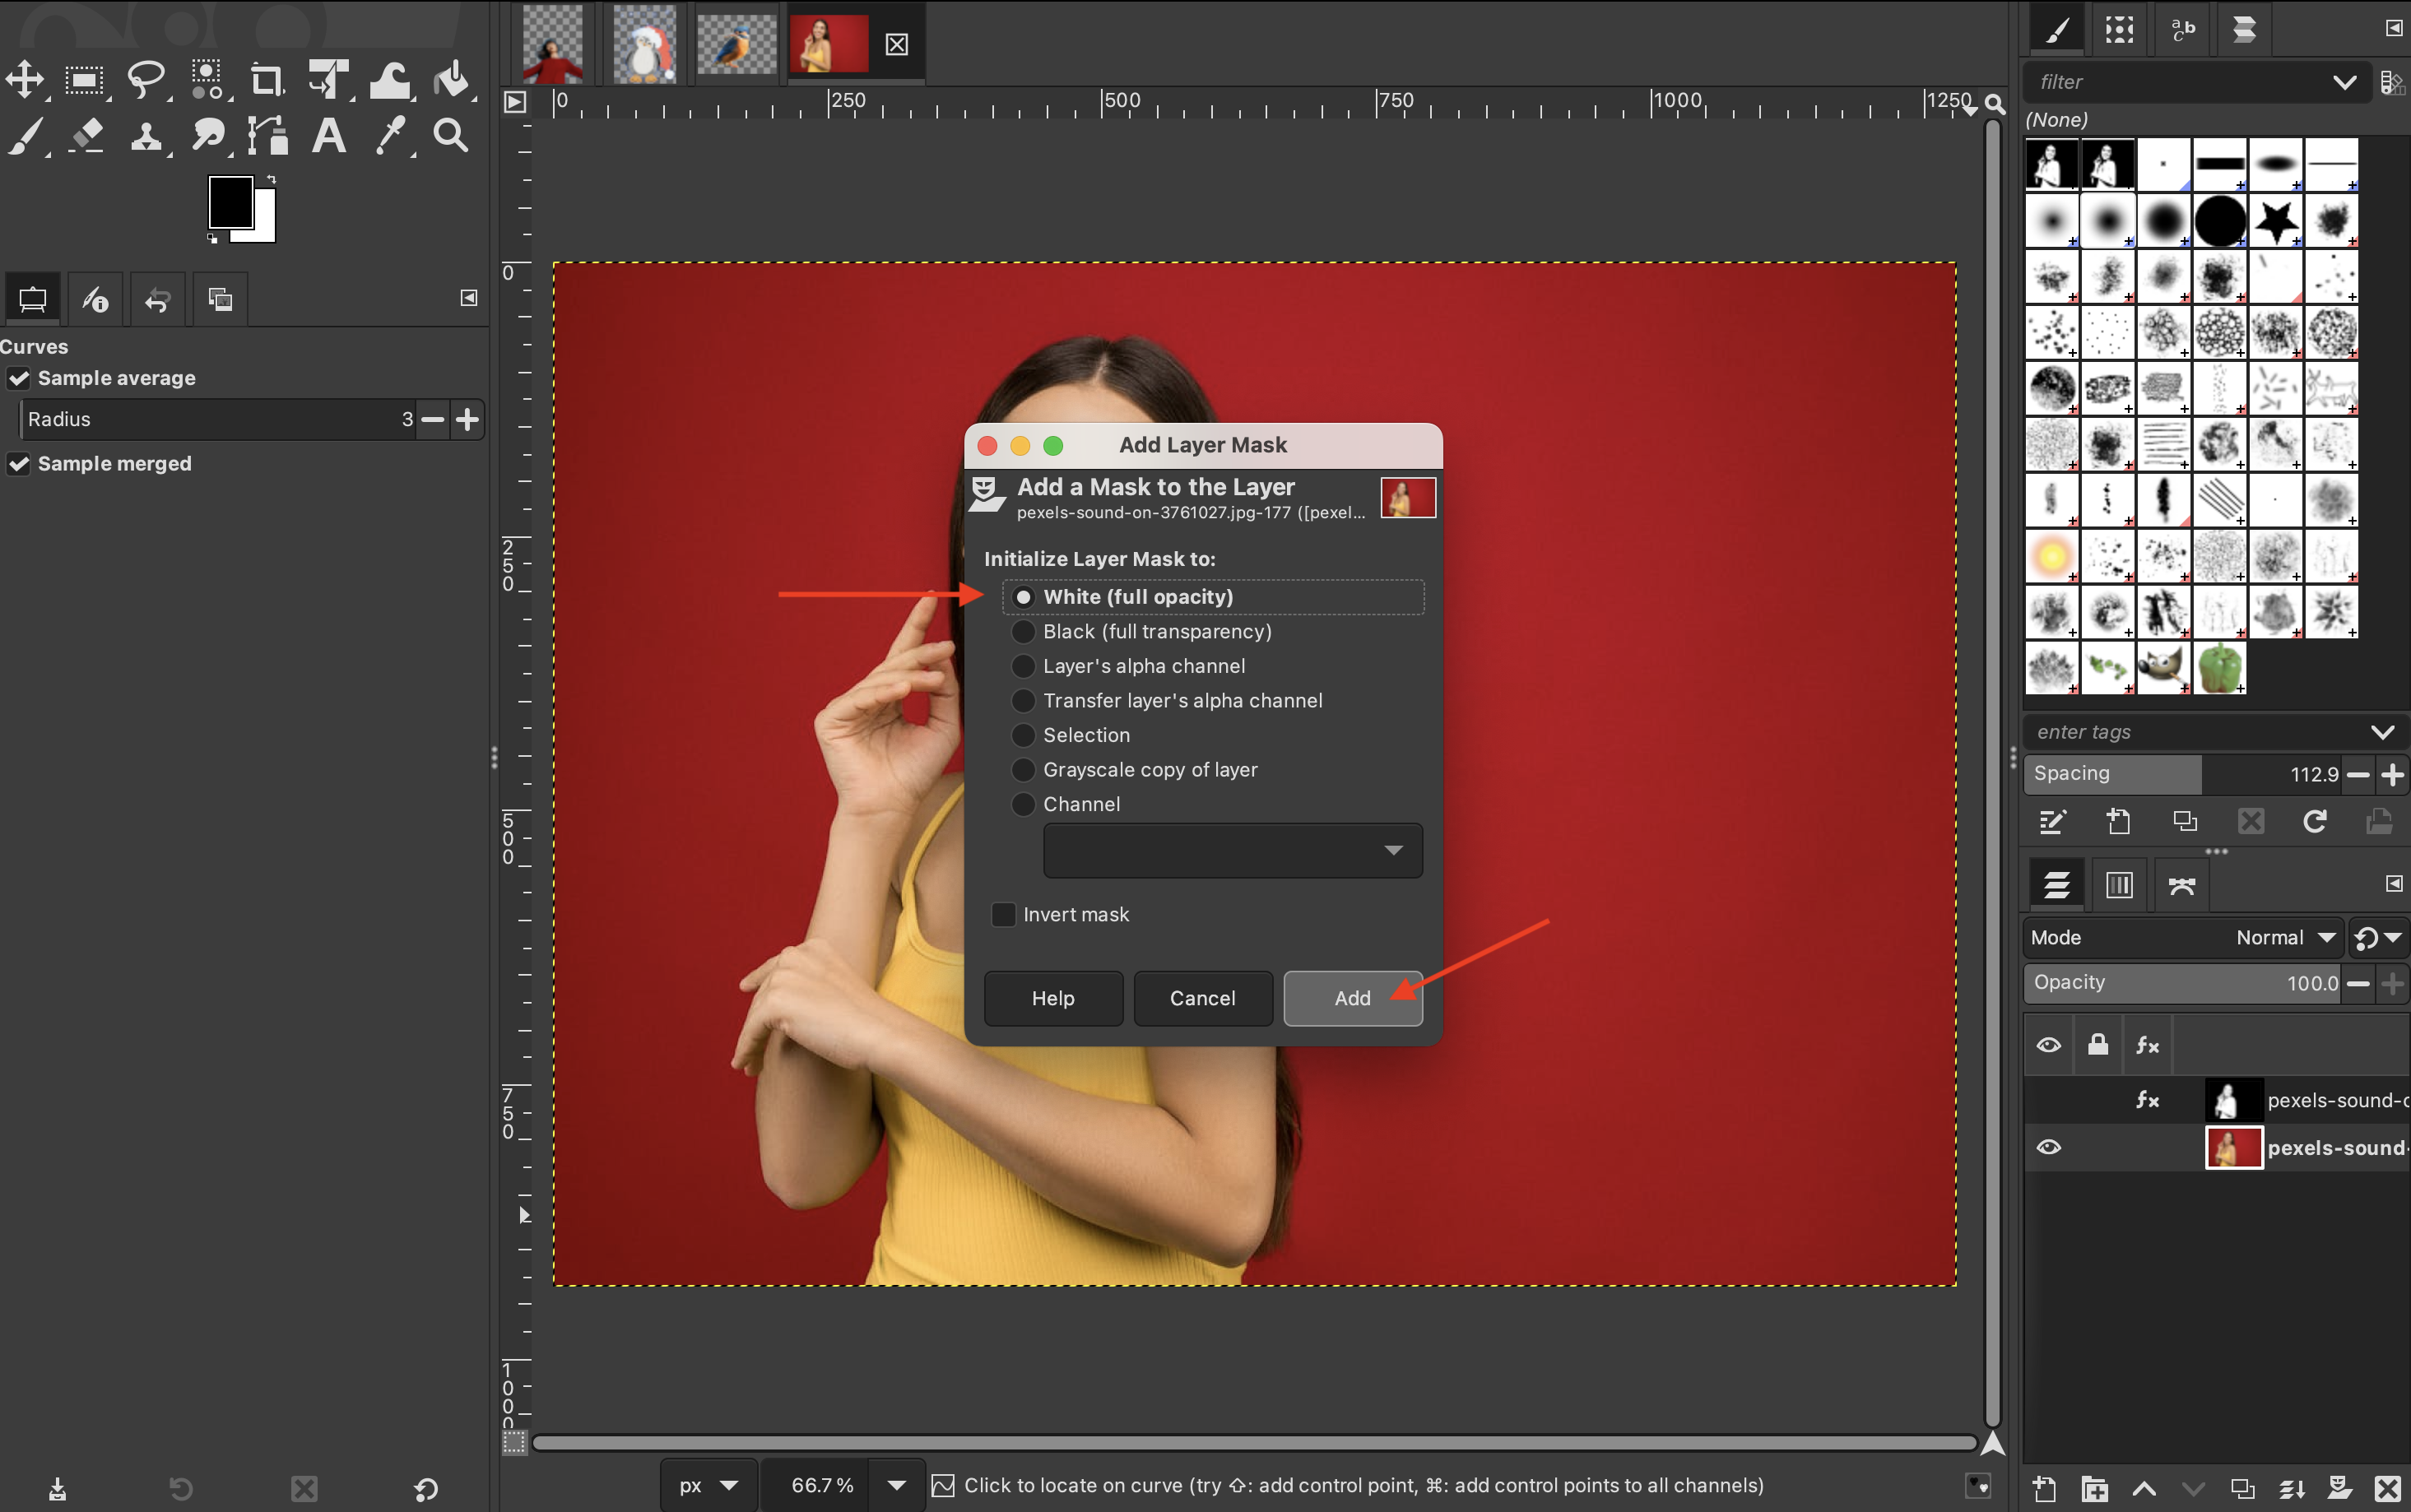Toggle Sample merged checkbox
2411x1512 pixels.
(x=19, y=464)
